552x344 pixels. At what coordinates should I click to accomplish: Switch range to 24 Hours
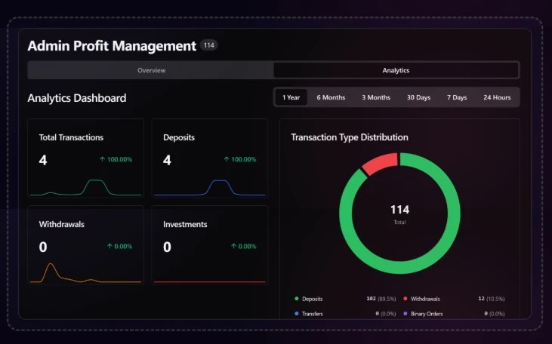point(497,97)
